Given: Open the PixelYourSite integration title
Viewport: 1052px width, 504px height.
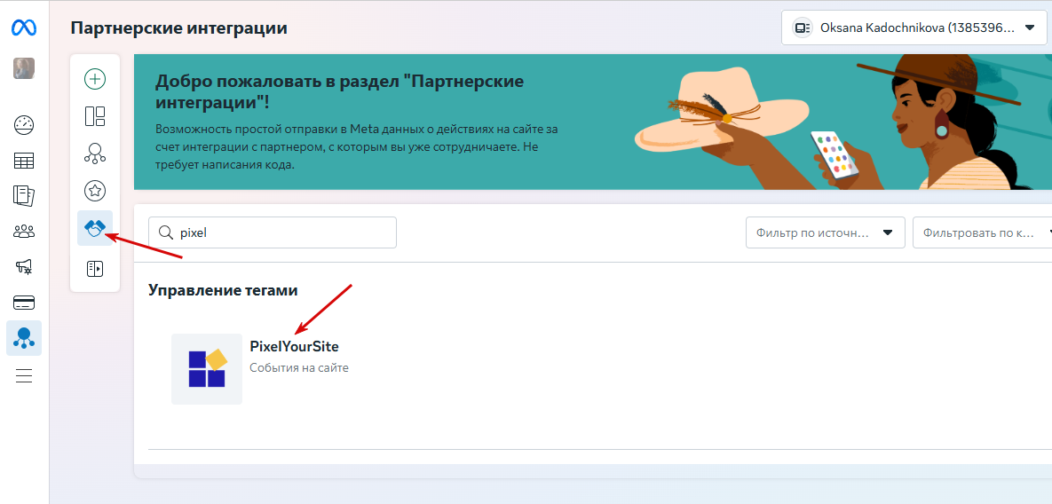Looking at the screenshot, I should 295,346.
